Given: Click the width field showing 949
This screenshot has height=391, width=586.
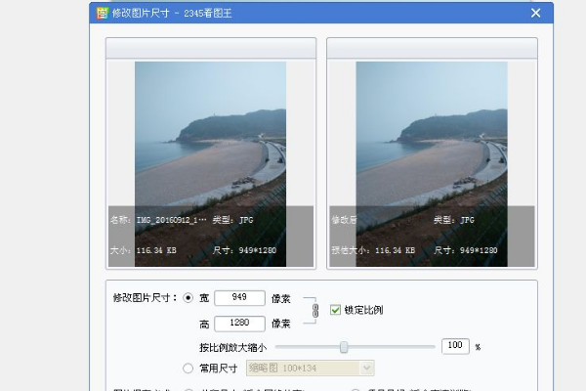Looking at the screenshot, I should (239, 297).
